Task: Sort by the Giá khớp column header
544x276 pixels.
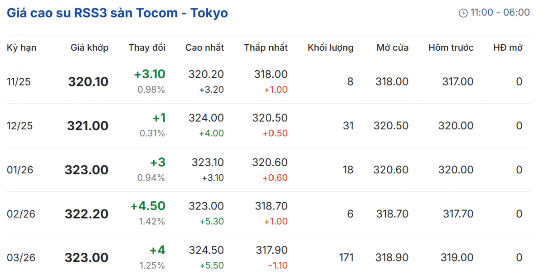Action: pos(89,48)
